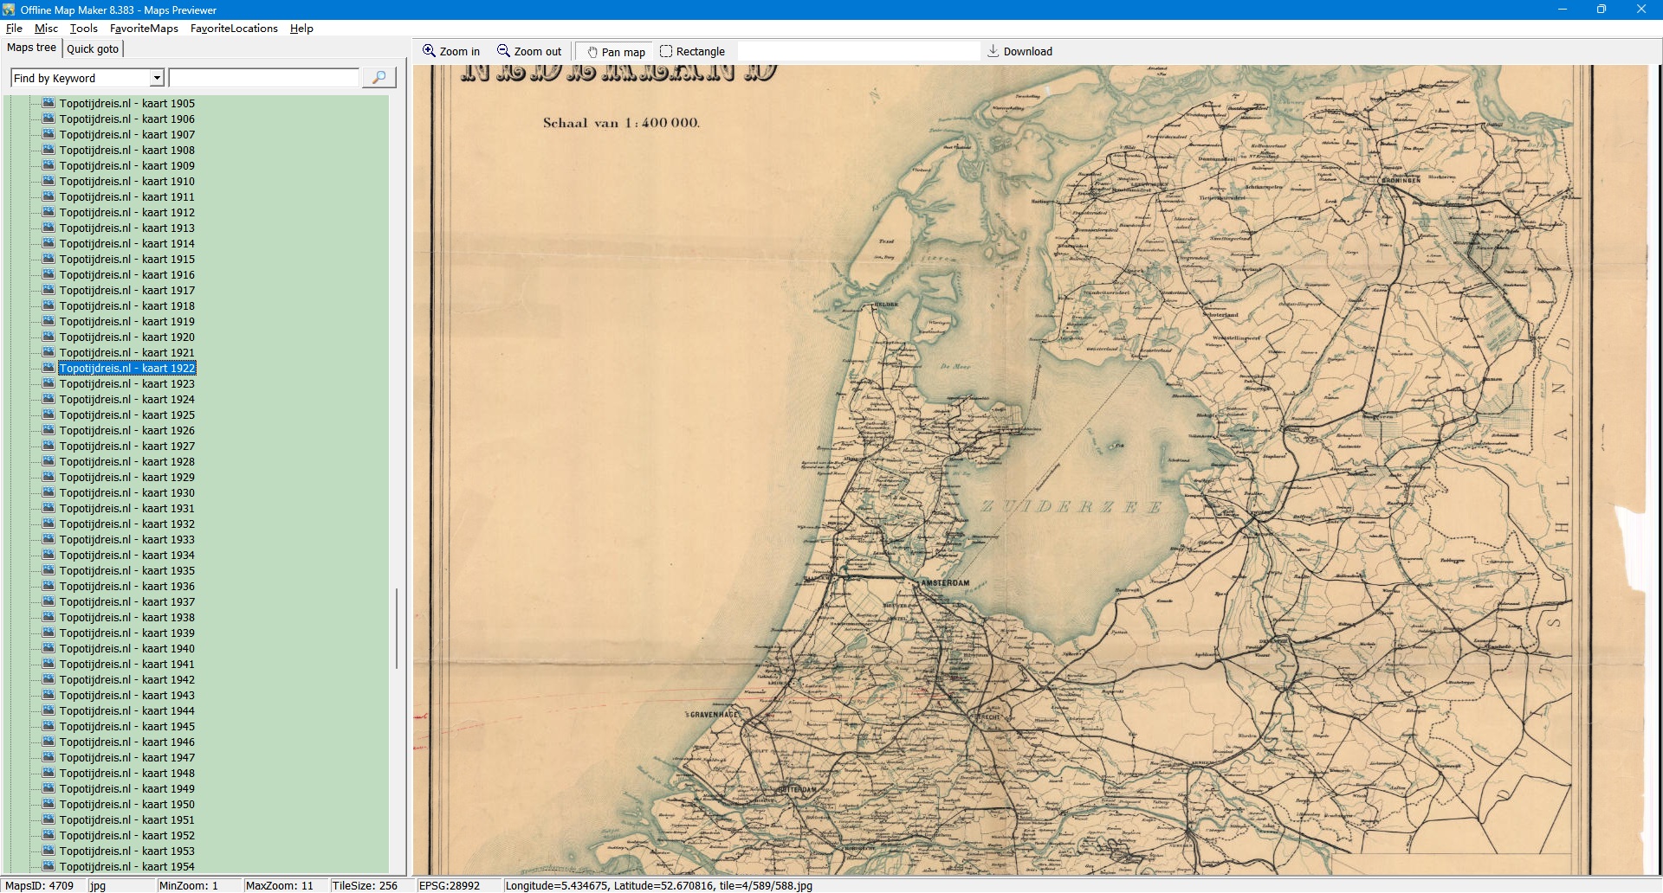The image size is (1663, 893).
Task: Switch to the Quick goto tab
Action: (93, 48)
